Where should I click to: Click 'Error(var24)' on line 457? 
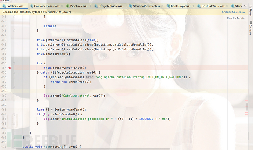(79, 82)
